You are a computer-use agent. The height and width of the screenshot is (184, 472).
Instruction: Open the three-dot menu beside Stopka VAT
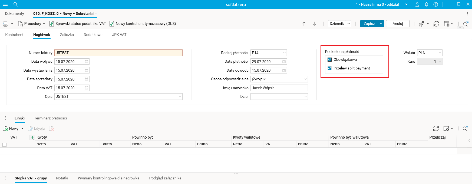5,178
